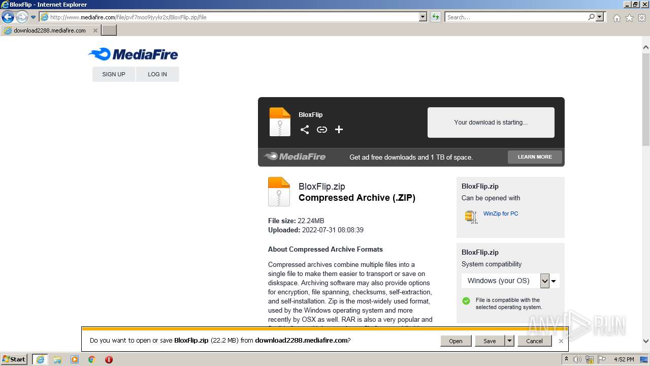This screenshot has width=650, height=366.
Task: Click the LOG IN button
Action: [157, 74]
